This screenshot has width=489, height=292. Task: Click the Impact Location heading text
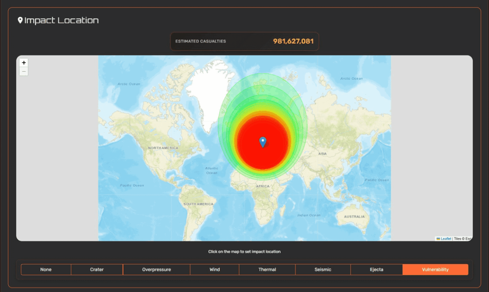pos(62,20)
